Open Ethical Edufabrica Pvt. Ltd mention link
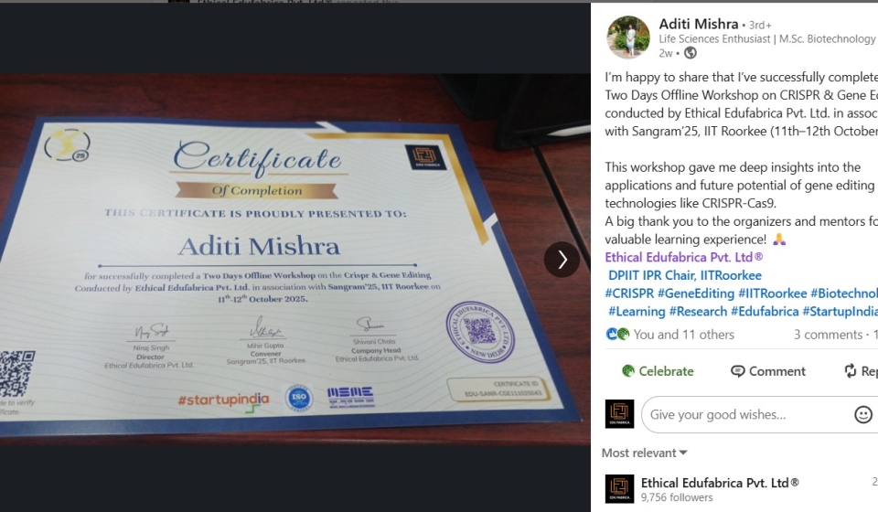878x512 pixels. pos(684,258)
